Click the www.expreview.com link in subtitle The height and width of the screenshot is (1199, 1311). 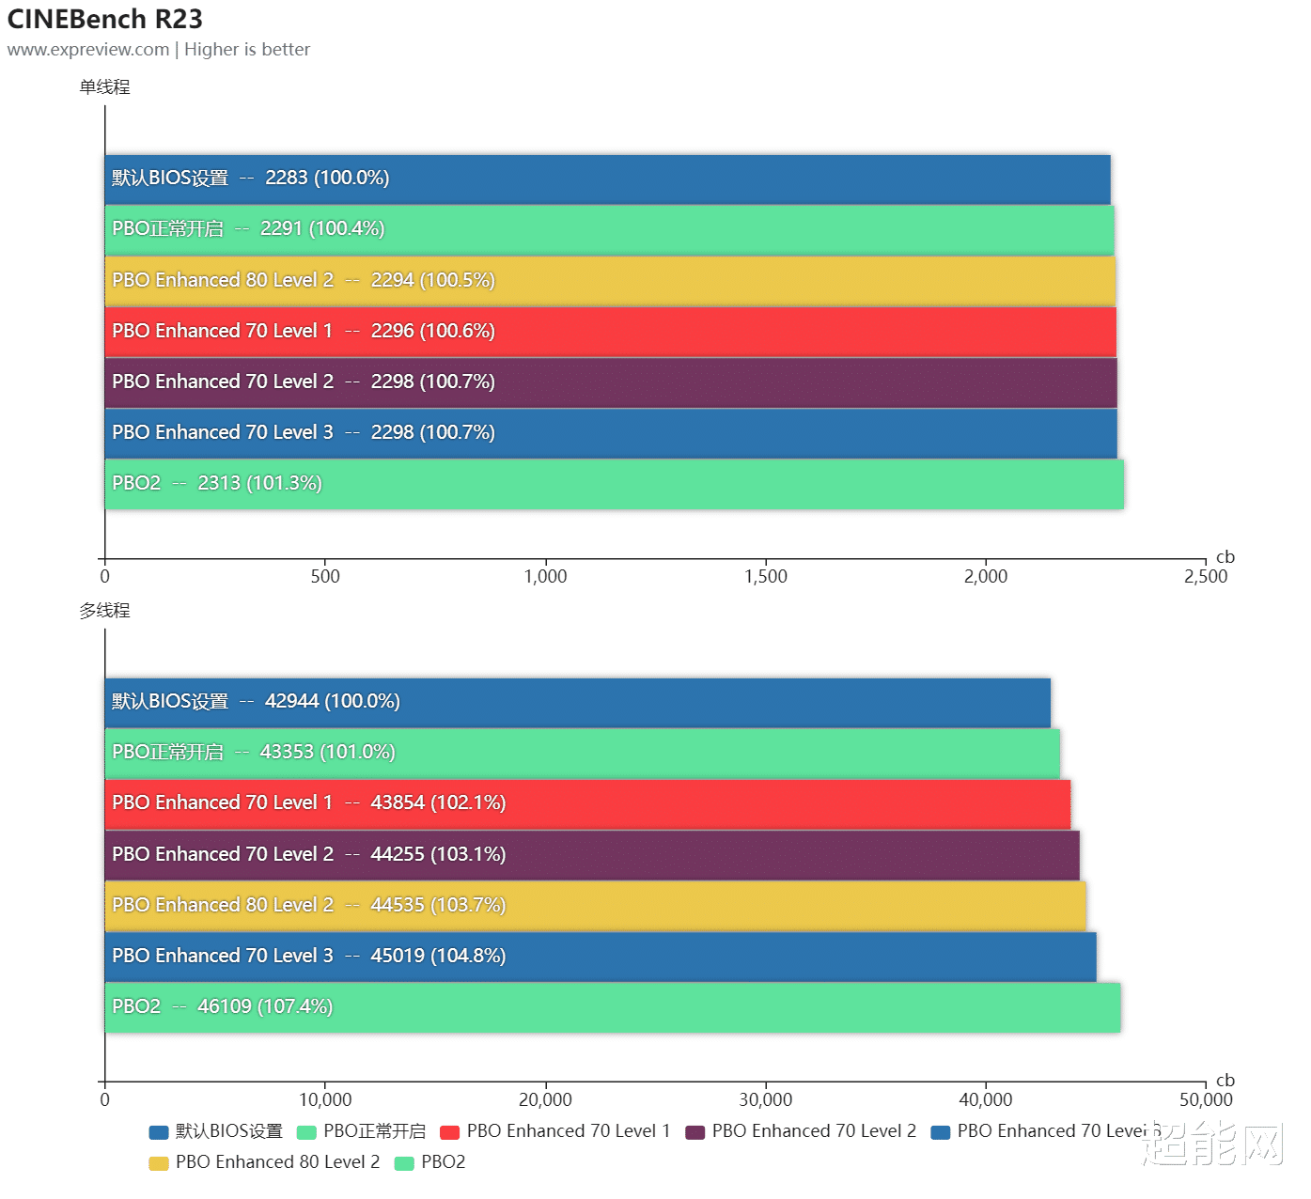(x=88, y=50)
